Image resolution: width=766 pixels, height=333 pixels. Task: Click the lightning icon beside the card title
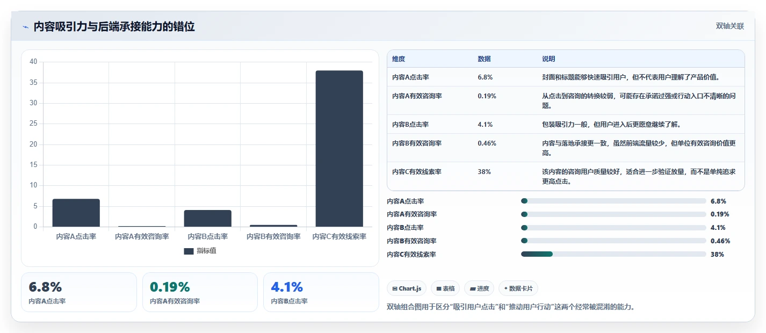(25, 27)
